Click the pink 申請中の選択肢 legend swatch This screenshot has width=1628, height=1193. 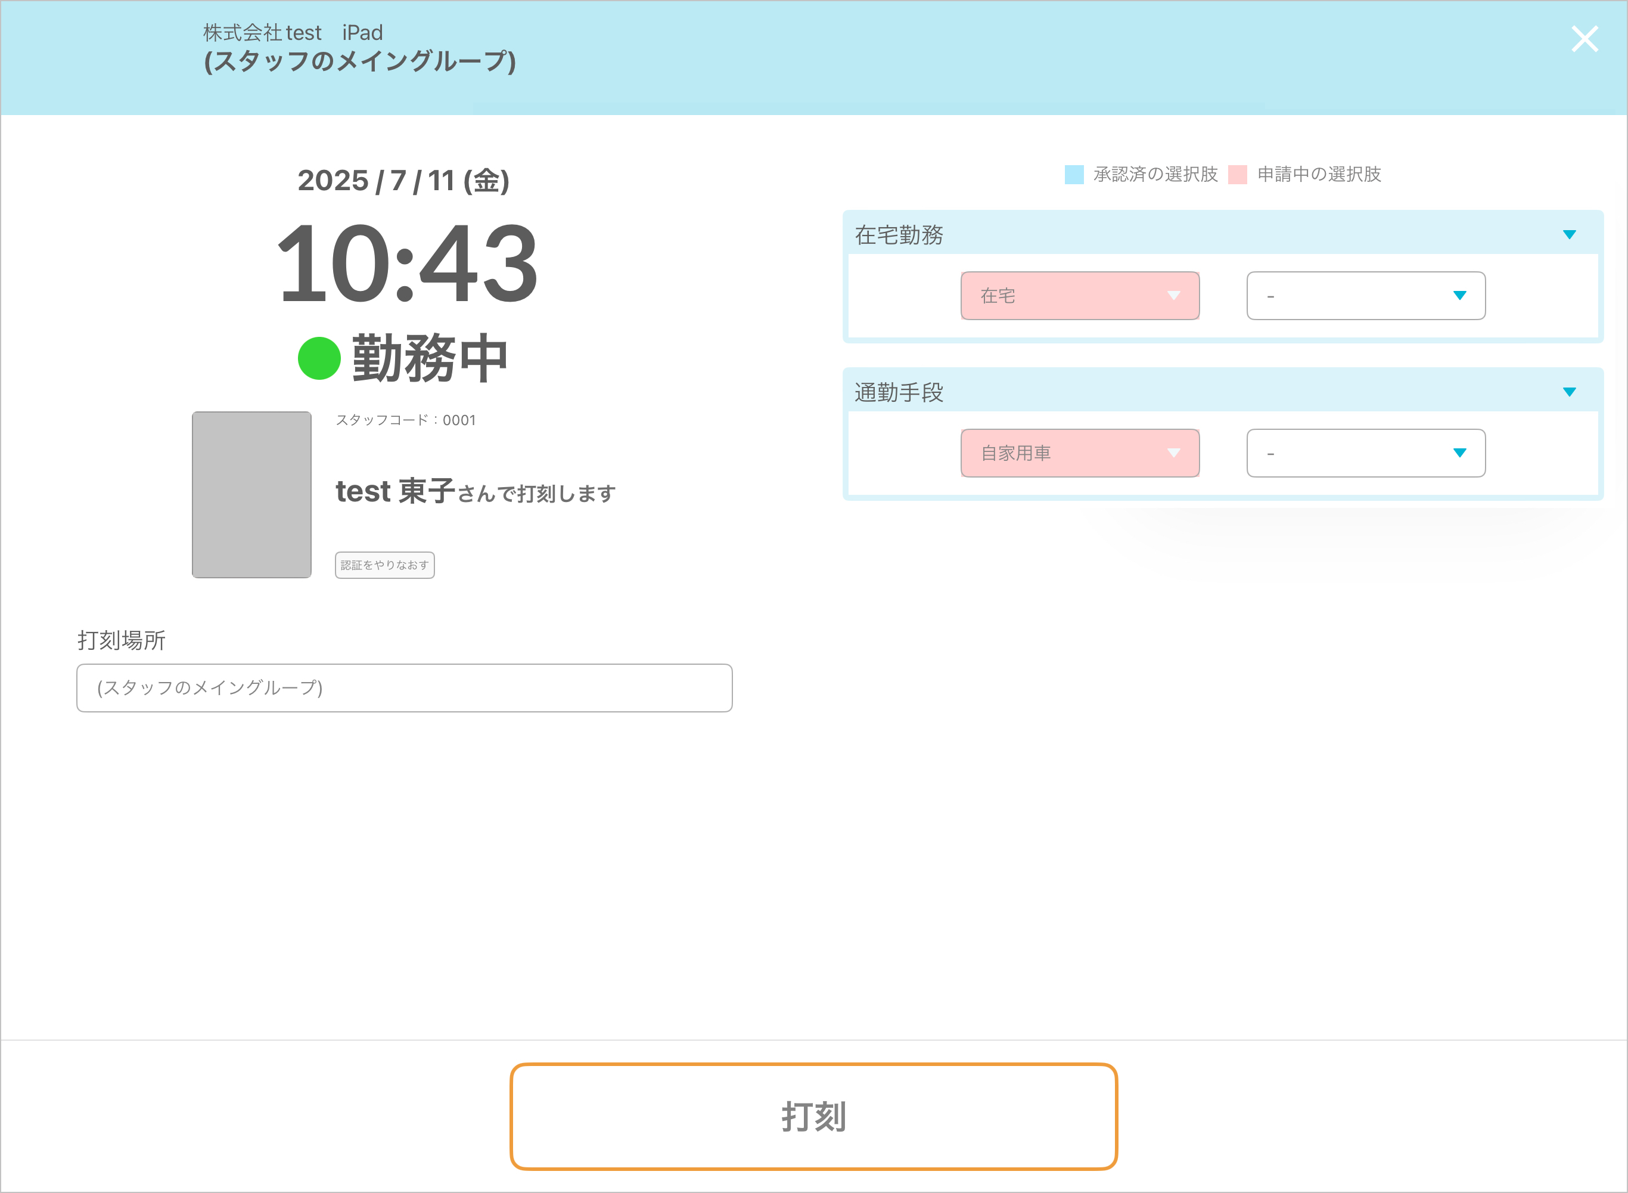point(1238,175)
